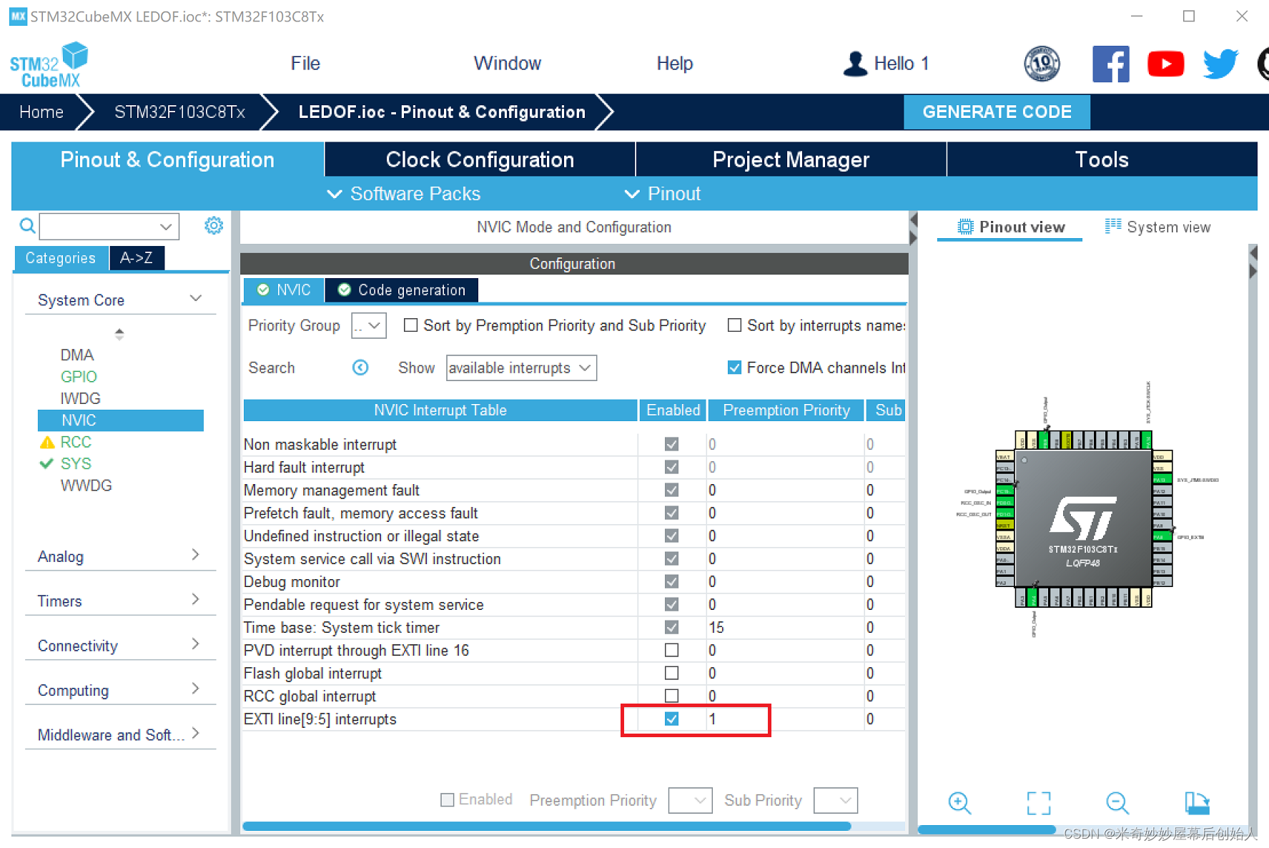Image resolution: width=1269 pixels, height=848 pixels.
Task: Open the Help menu
Action: click(x=675, y=63)
